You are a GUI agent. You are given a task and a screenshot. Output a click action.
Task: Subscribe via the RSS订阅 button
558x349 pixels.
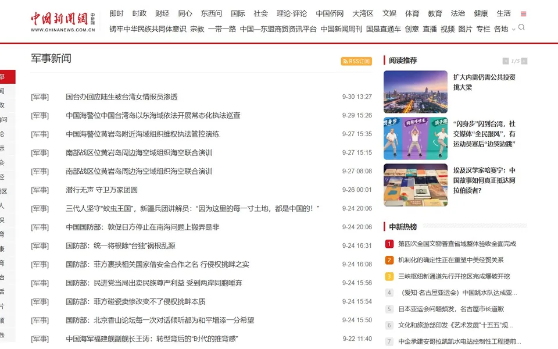tap(356, 61)
